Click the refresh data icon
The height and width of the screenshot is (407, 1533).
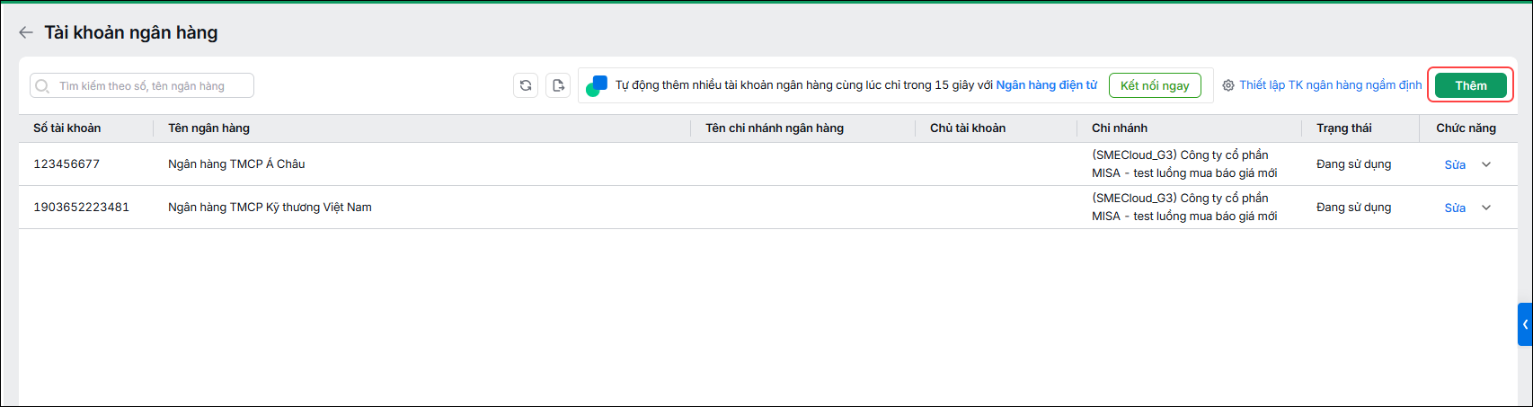pyautogui.click(x=526, y=85)
